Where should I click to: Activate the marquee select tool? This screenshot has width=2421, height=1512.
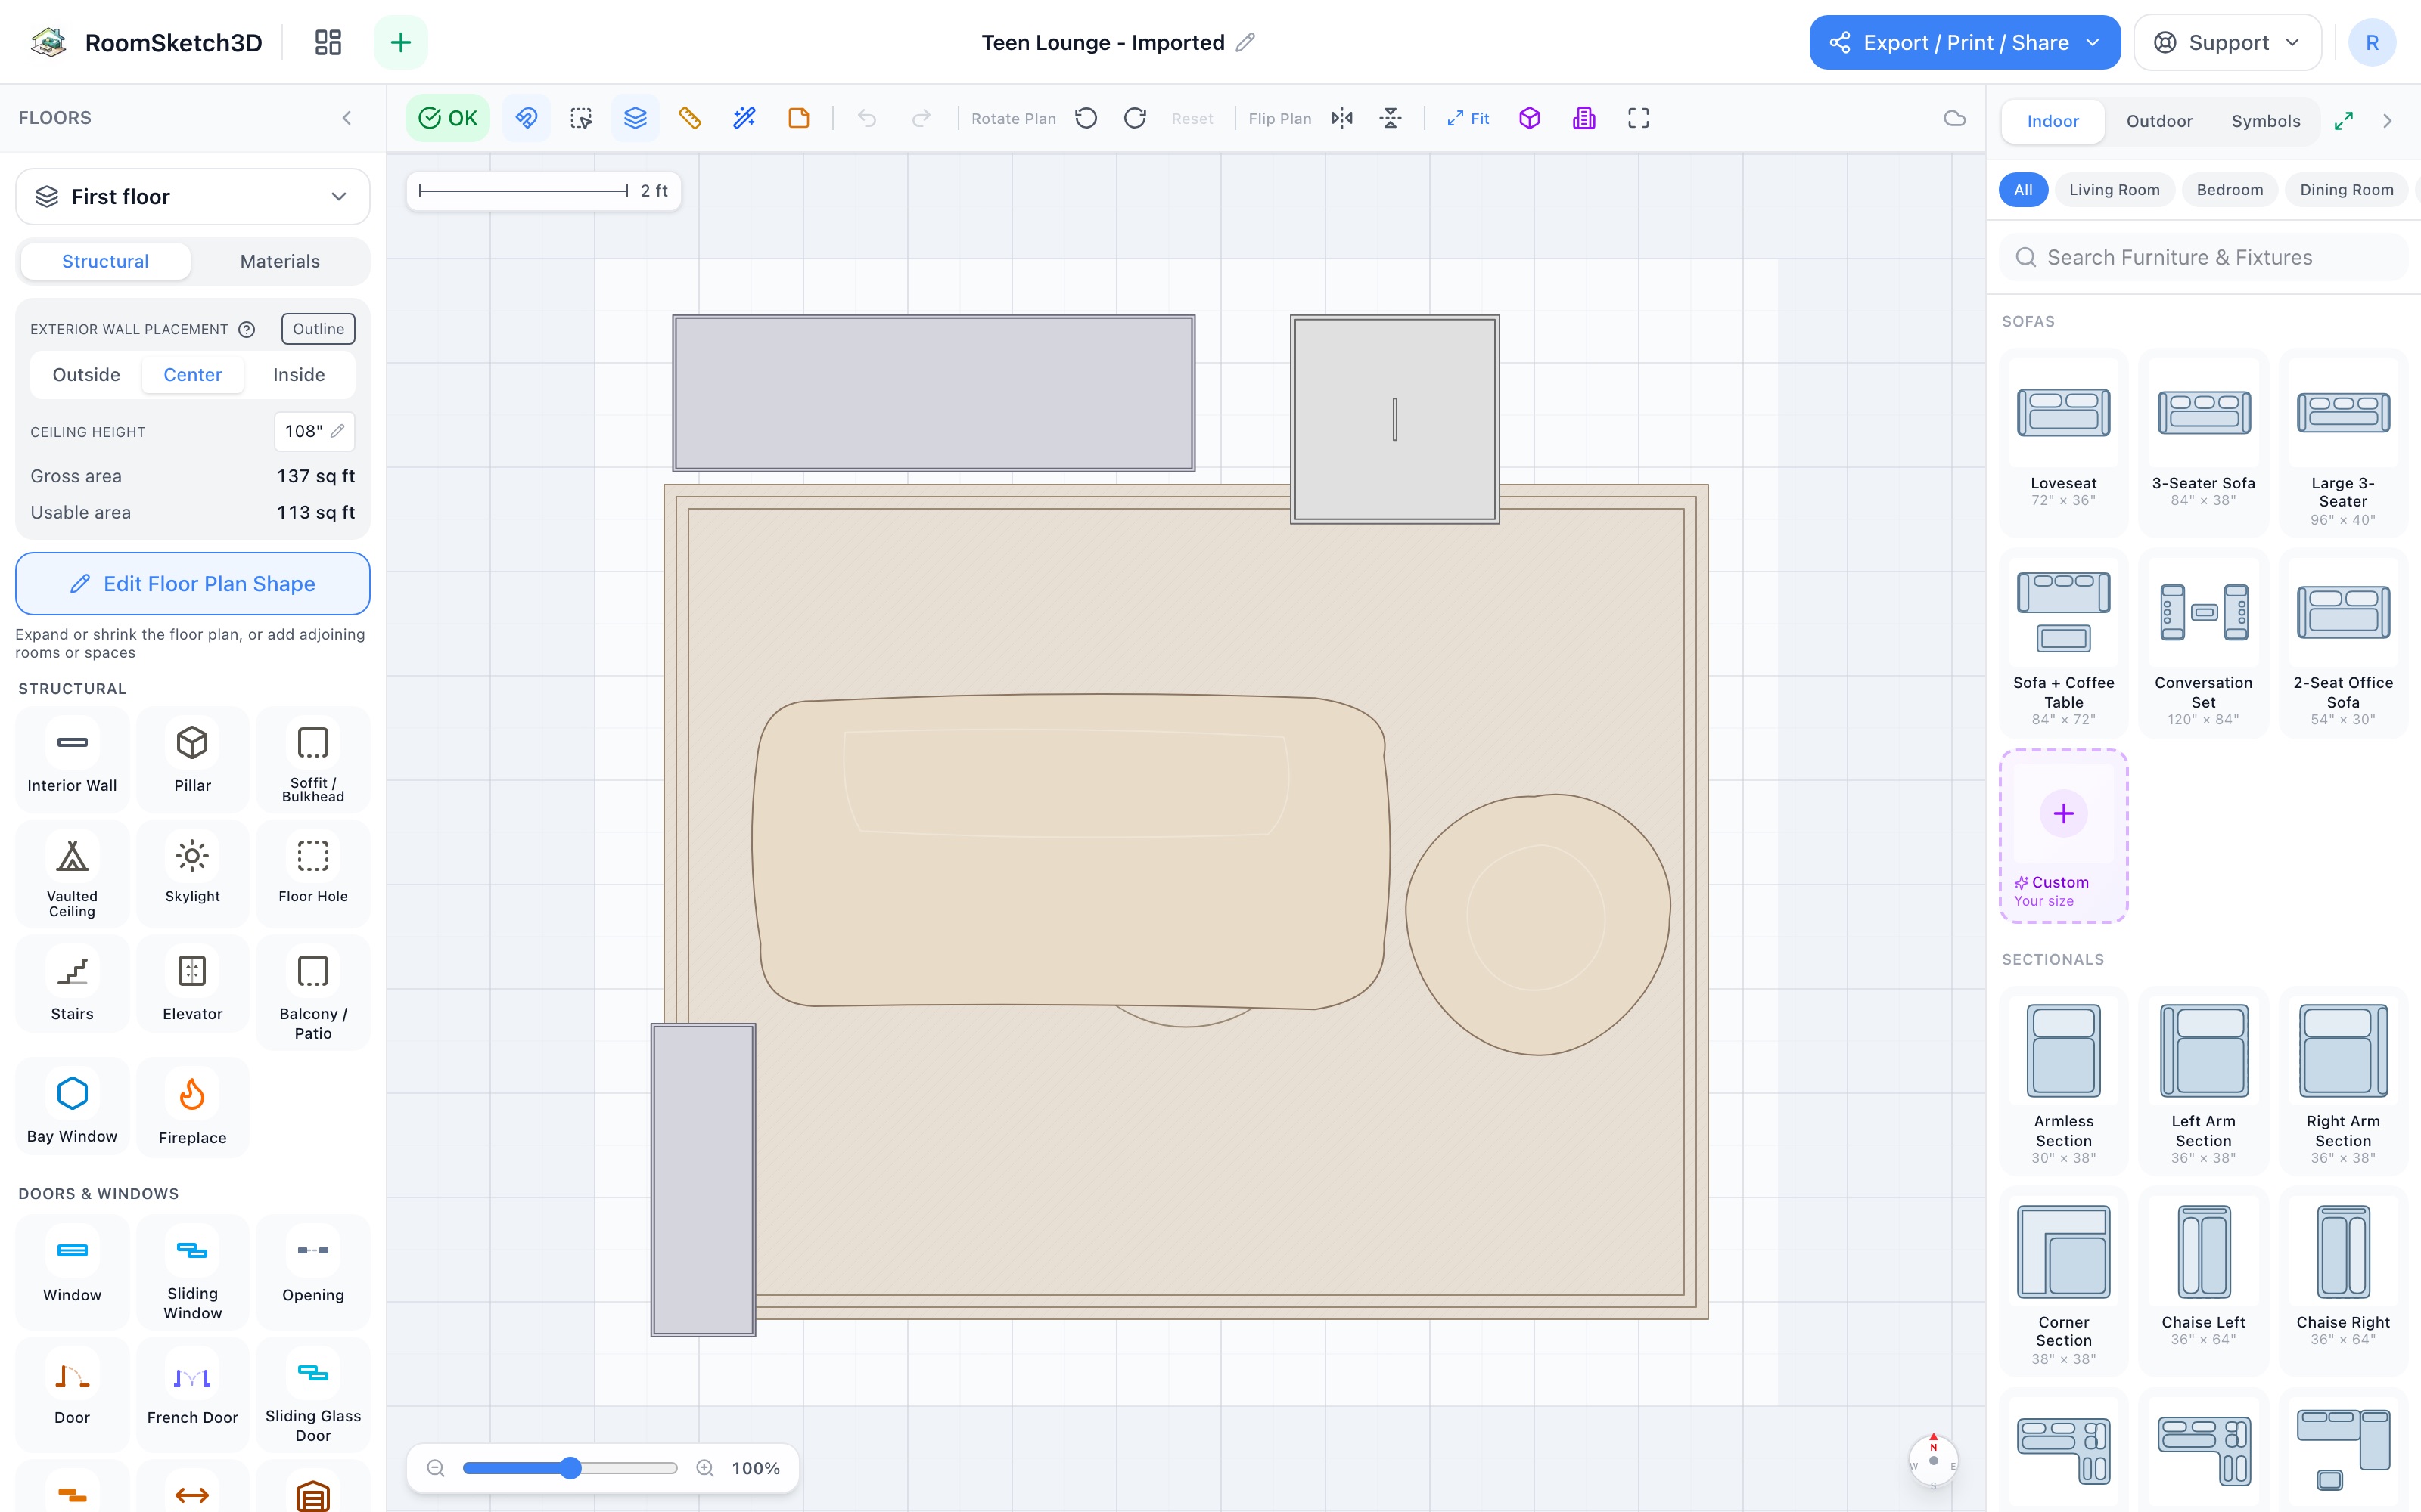(x=581, y=118)
